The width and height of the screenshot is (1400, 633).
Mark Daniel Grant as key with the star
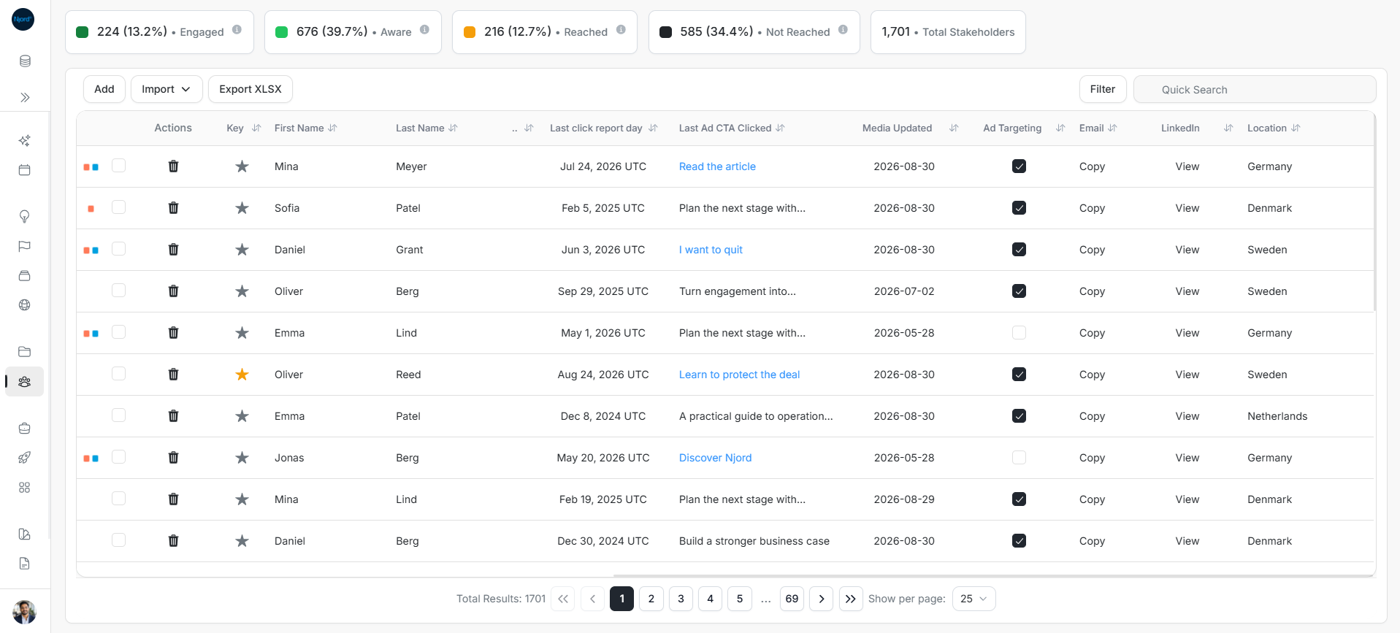pos(242,250)
